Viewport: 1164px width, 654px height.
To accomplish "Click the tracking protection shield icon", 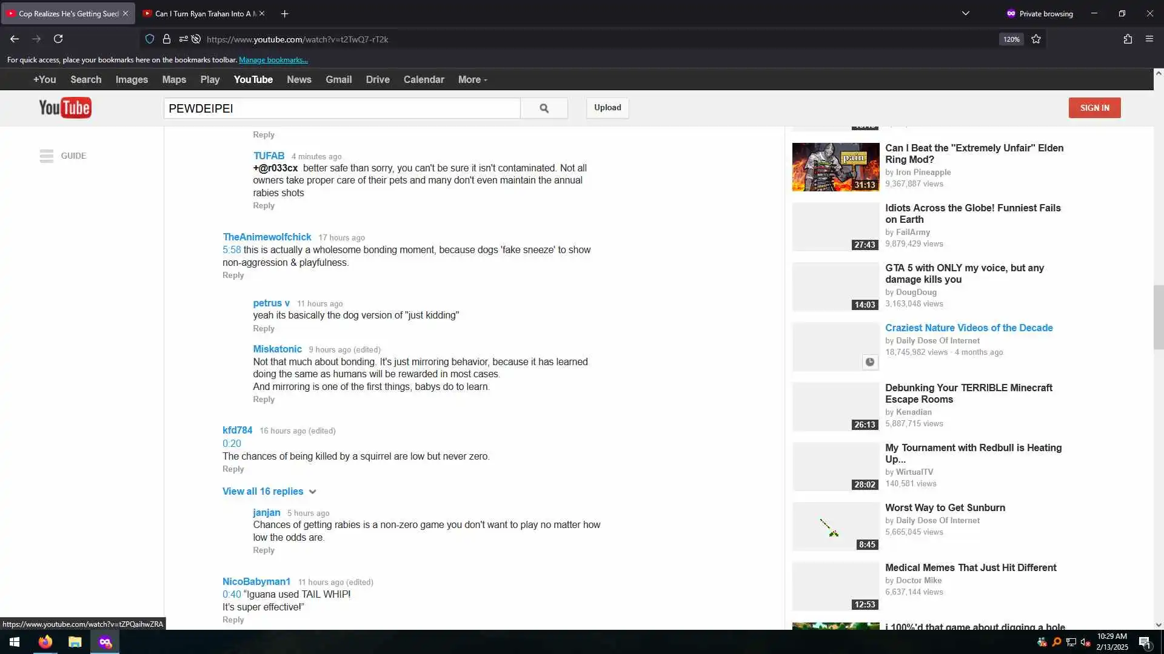I will click(150, 39).
